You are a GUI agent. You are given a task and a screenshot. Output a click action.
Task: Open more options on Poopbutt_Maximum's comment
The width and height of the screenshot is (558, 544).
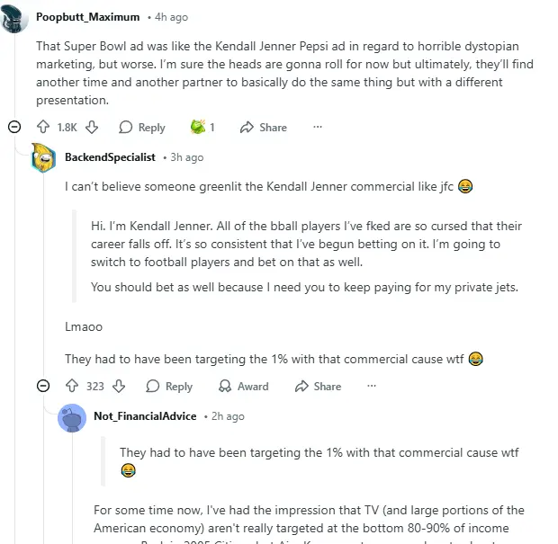pos(317,128)
